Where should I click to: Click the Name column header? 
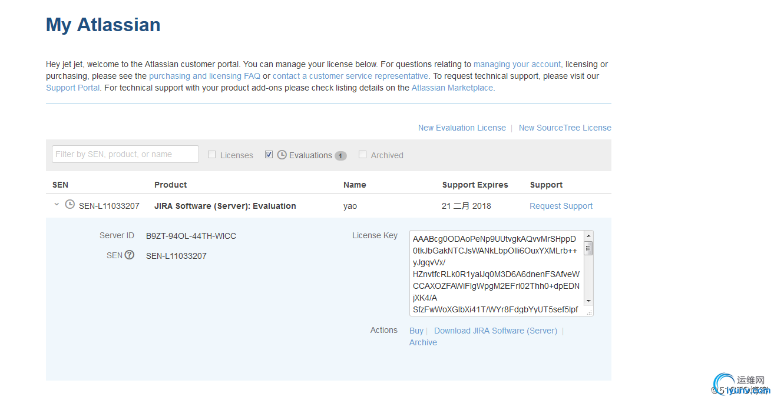pos(355,185)
